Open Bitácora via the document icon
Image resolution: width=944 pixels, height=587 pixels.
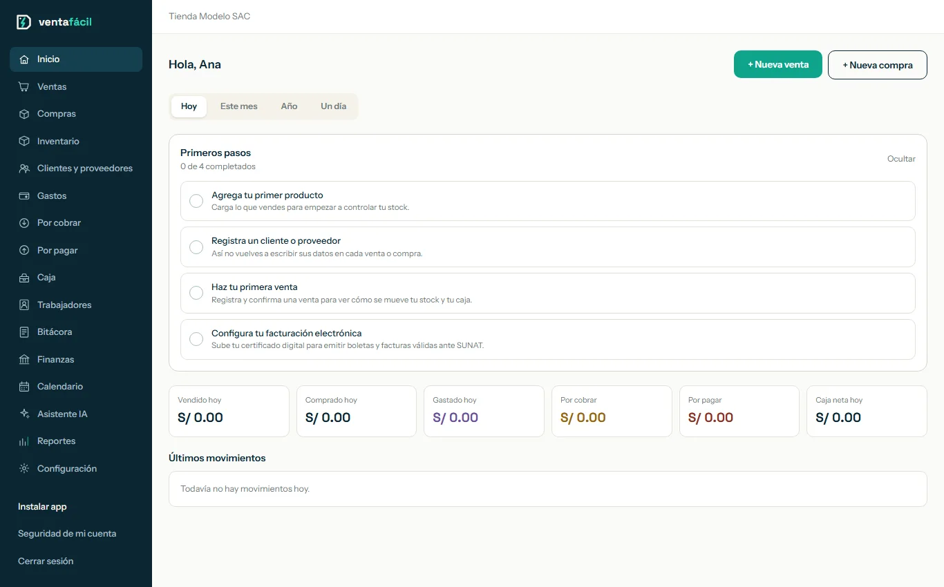24,332
